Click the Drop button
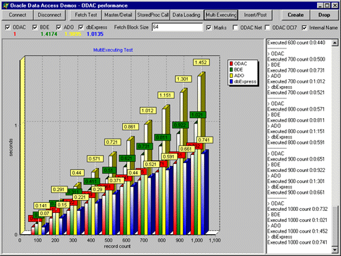 [324, 15]
